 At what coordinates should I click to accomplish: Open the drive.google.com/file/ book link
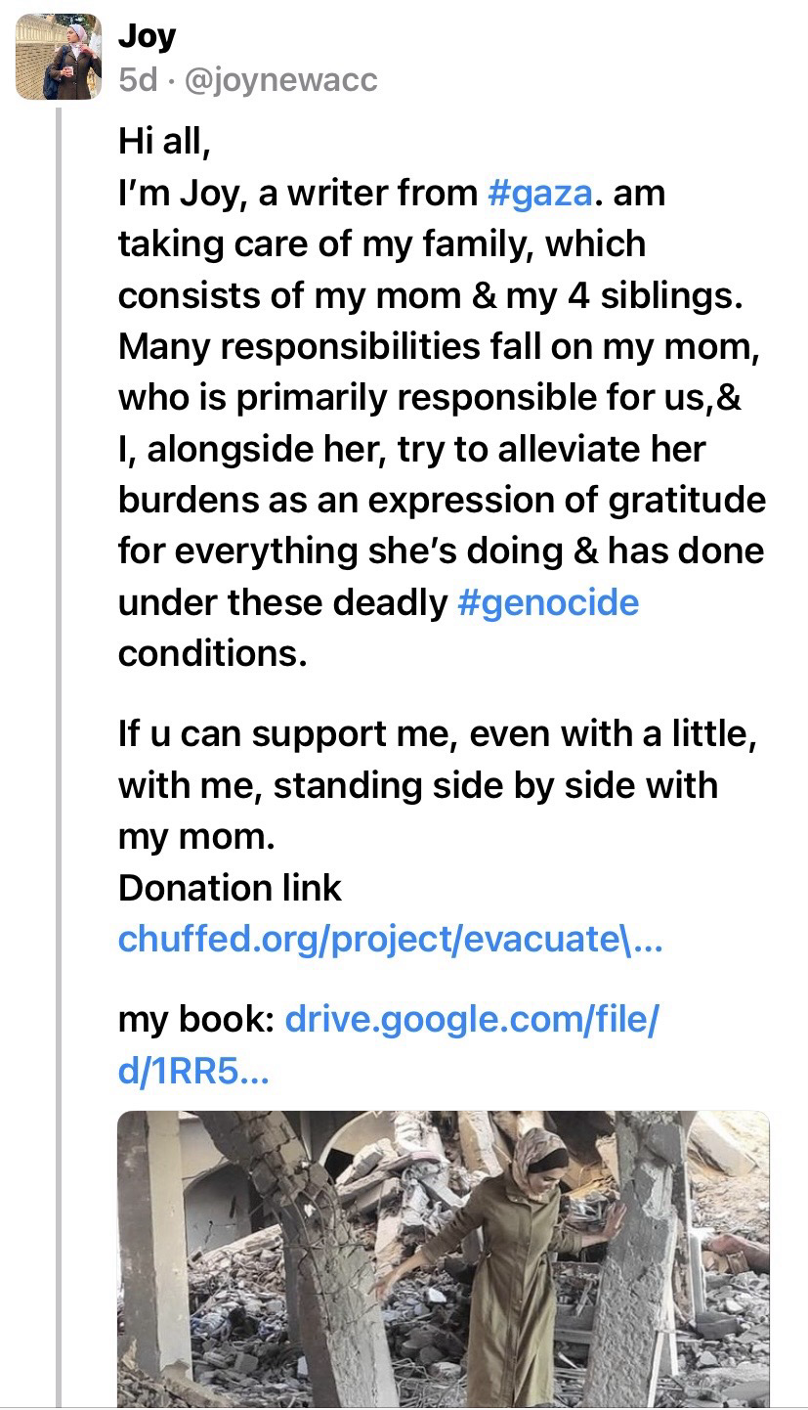point(472,1020)
